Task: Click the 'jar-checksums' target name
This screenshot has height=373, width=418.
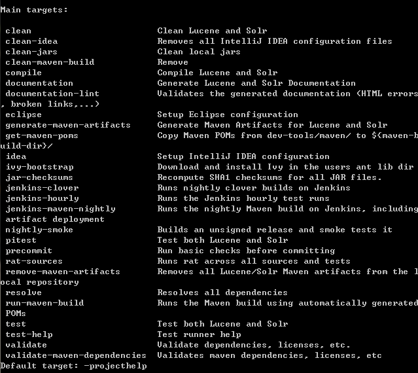Action: tap(39, 177)
